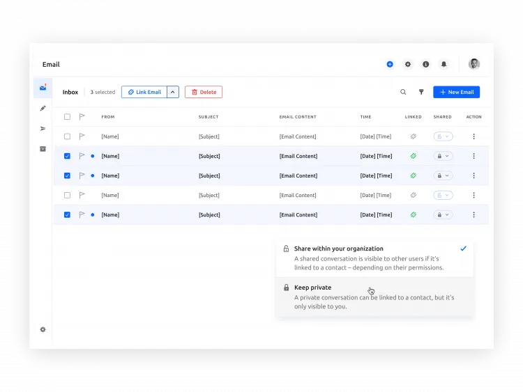
Task: Choose Share within your organization option
Action: pyautogui.click(x=374, y=258)
